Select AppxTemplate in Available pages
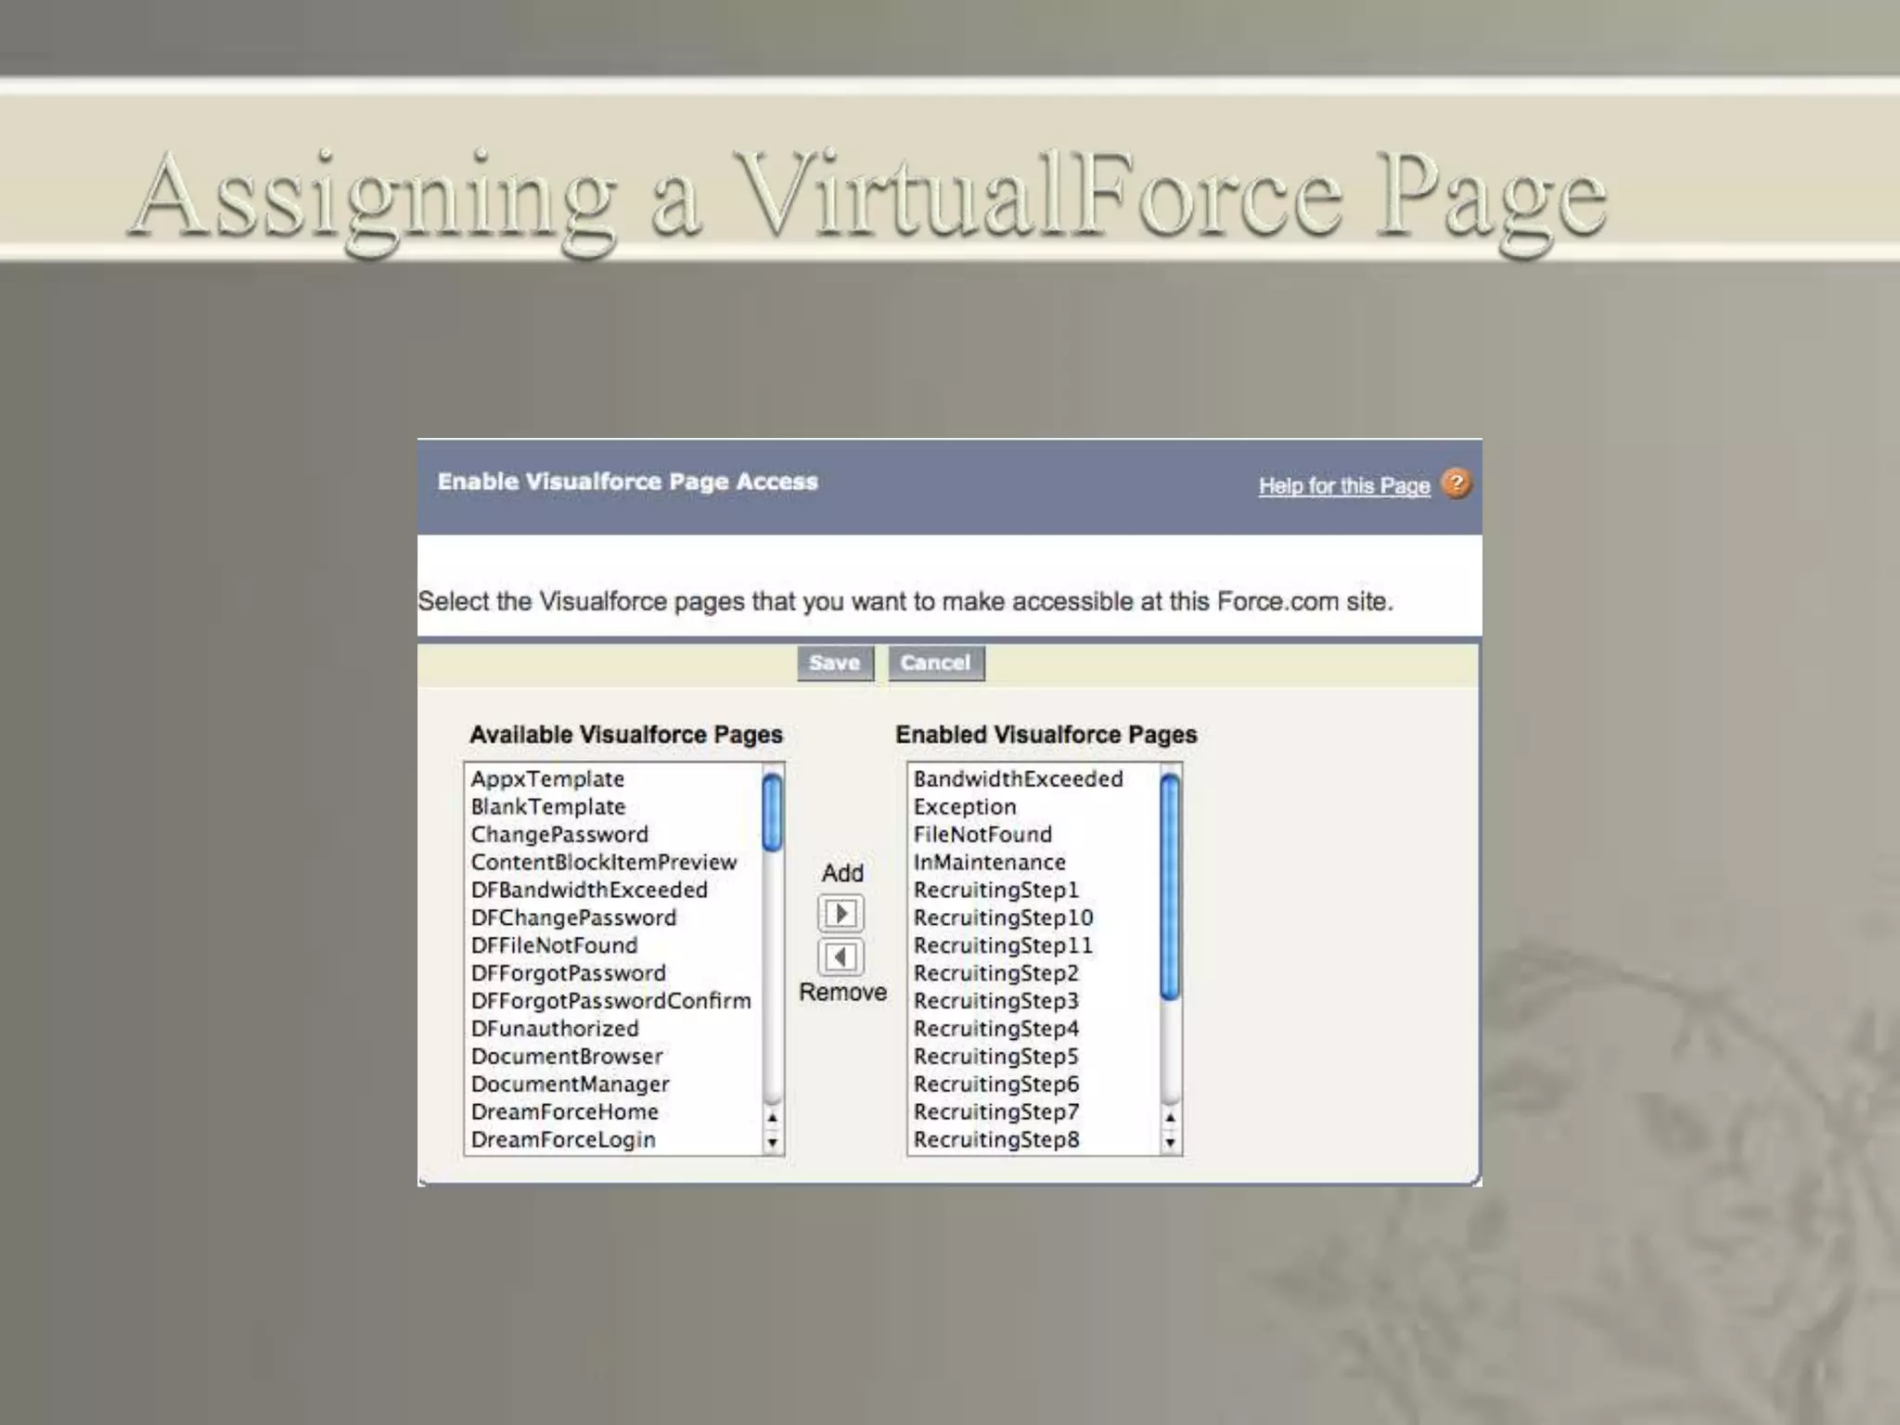The image size is (1900, 1425). pyautogui.click(x=547, y=779)
